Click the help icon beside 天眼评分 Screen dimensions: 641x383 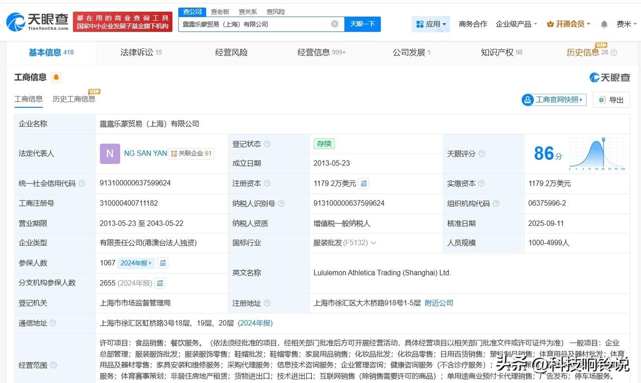482,153
